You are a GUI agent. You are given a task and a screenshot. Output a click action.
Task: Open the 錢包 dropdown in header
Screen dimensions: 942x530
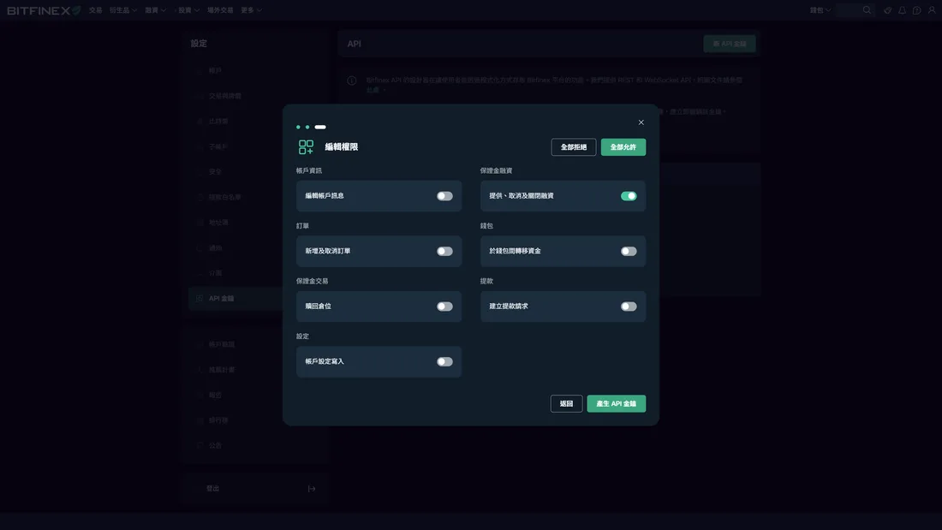coord(820,10)
